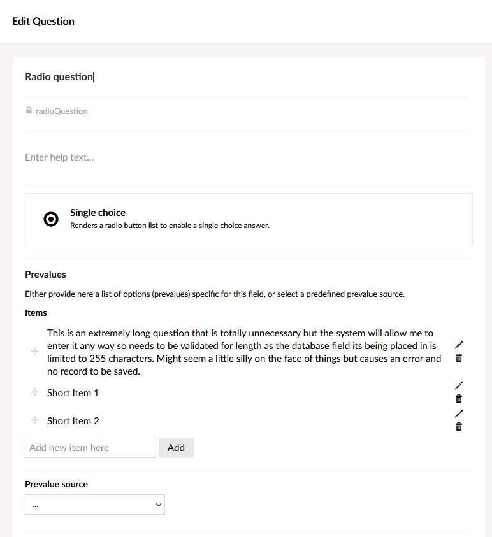Viewport: 492px width, 537px height.
Task: Edit Short Item 1 with the pencil icon
Action: [459, 385]
